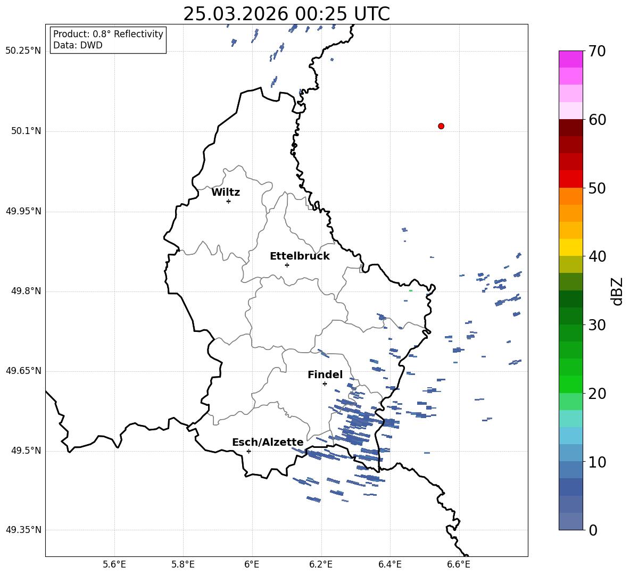Screen dimensions: 630x575
Task: Click the Ettelbruck city label
Action: pos(300,256)
